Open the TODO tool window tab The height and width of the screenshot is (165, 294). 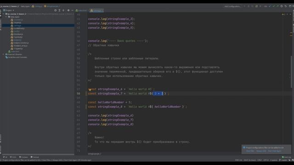[x=13, y=157]
